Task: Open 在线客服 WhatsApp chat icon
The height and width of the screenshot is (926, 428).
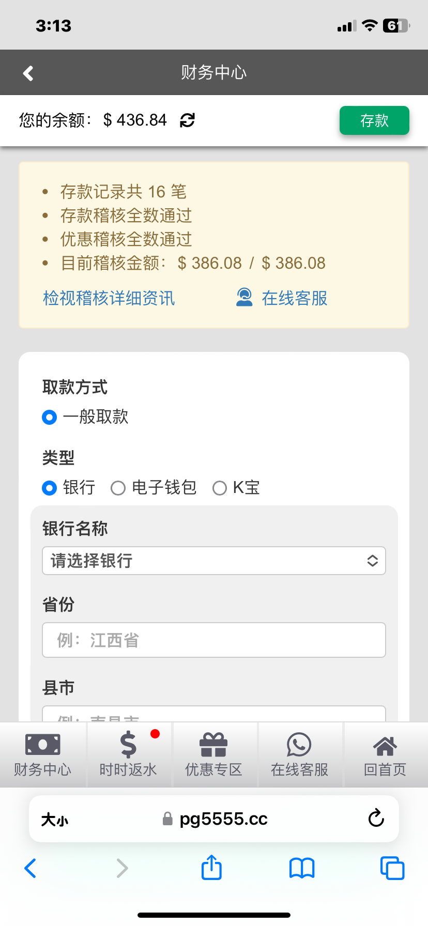Action: pos(299,755)
